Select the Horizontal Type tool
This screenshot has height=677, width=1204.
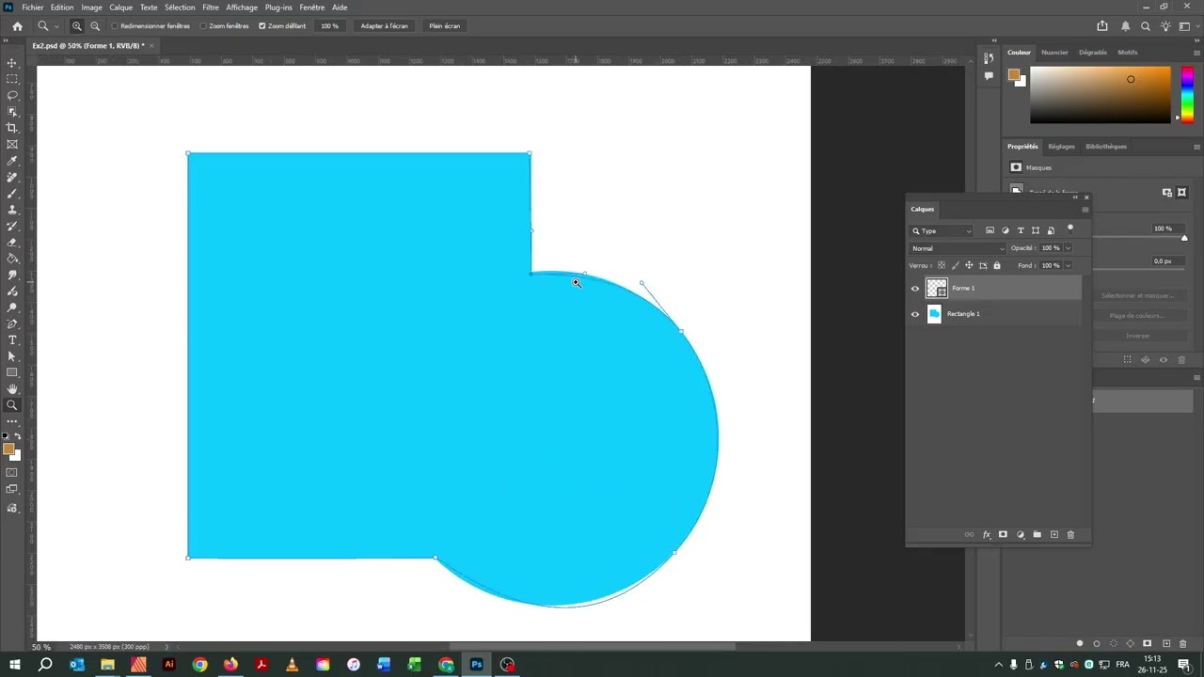(12, 339)
